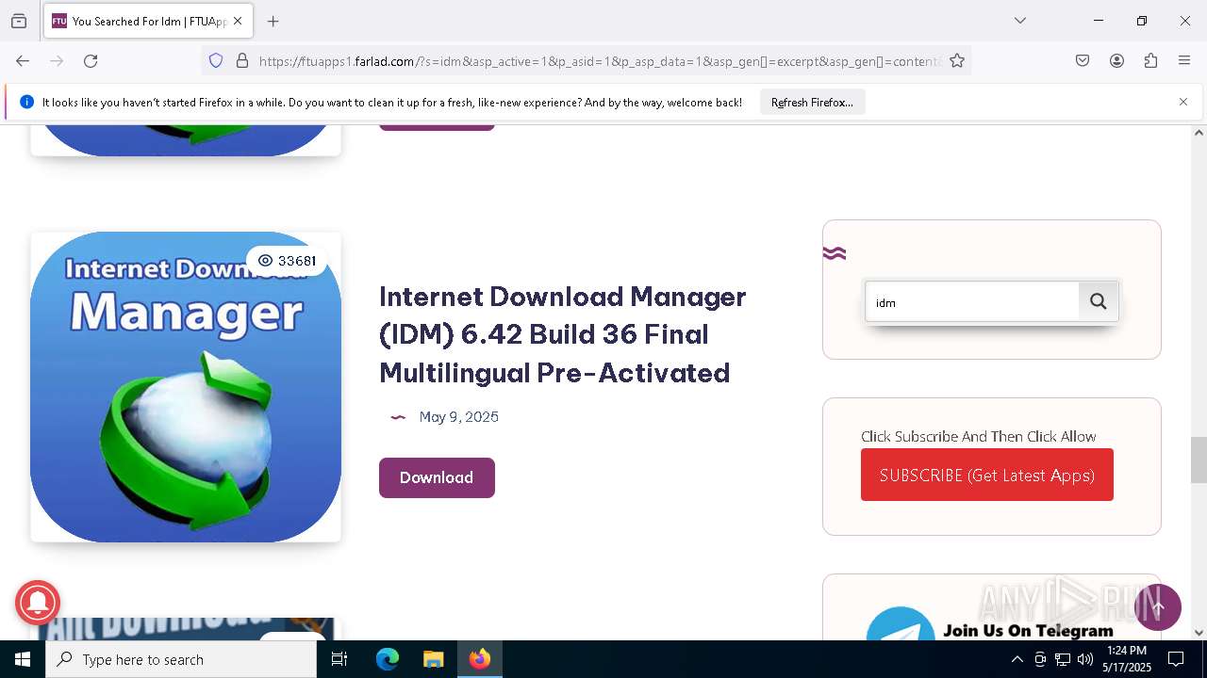1207x678 pixels.
Task: Open a new tab
Action: click(x=273, y=21)
